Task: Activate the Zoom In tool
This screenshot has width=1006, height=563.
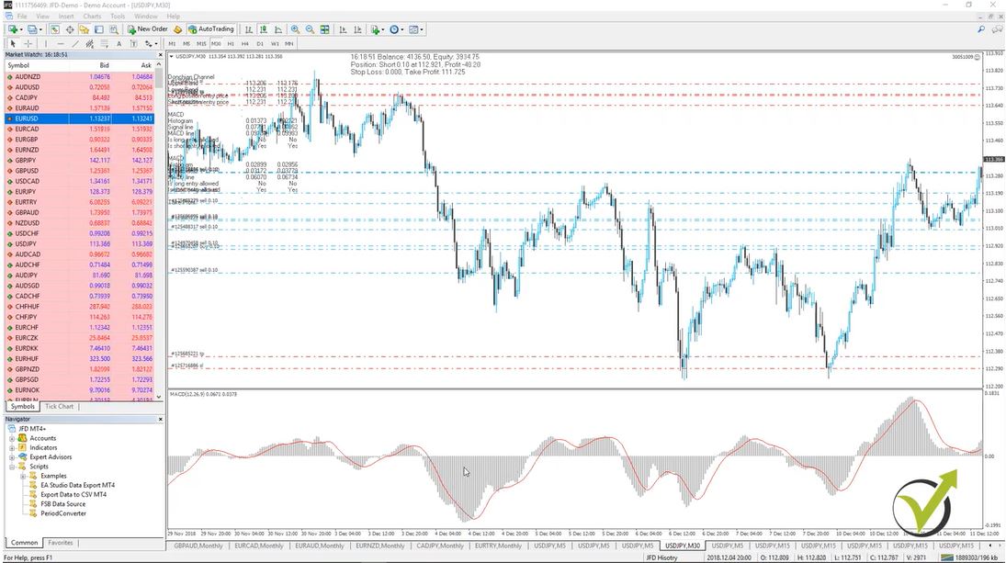Action: tap(296, 28)
